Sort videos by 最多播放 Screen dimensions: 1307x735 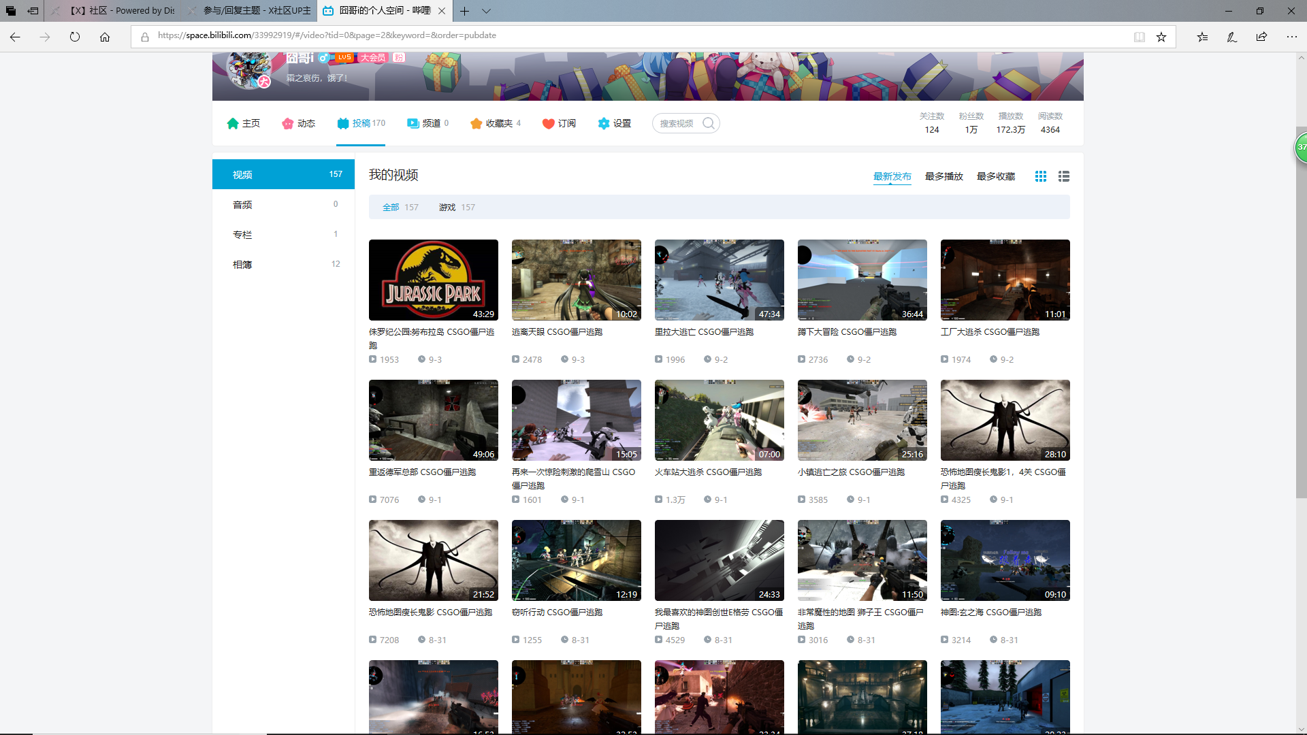tap(943, 176)
